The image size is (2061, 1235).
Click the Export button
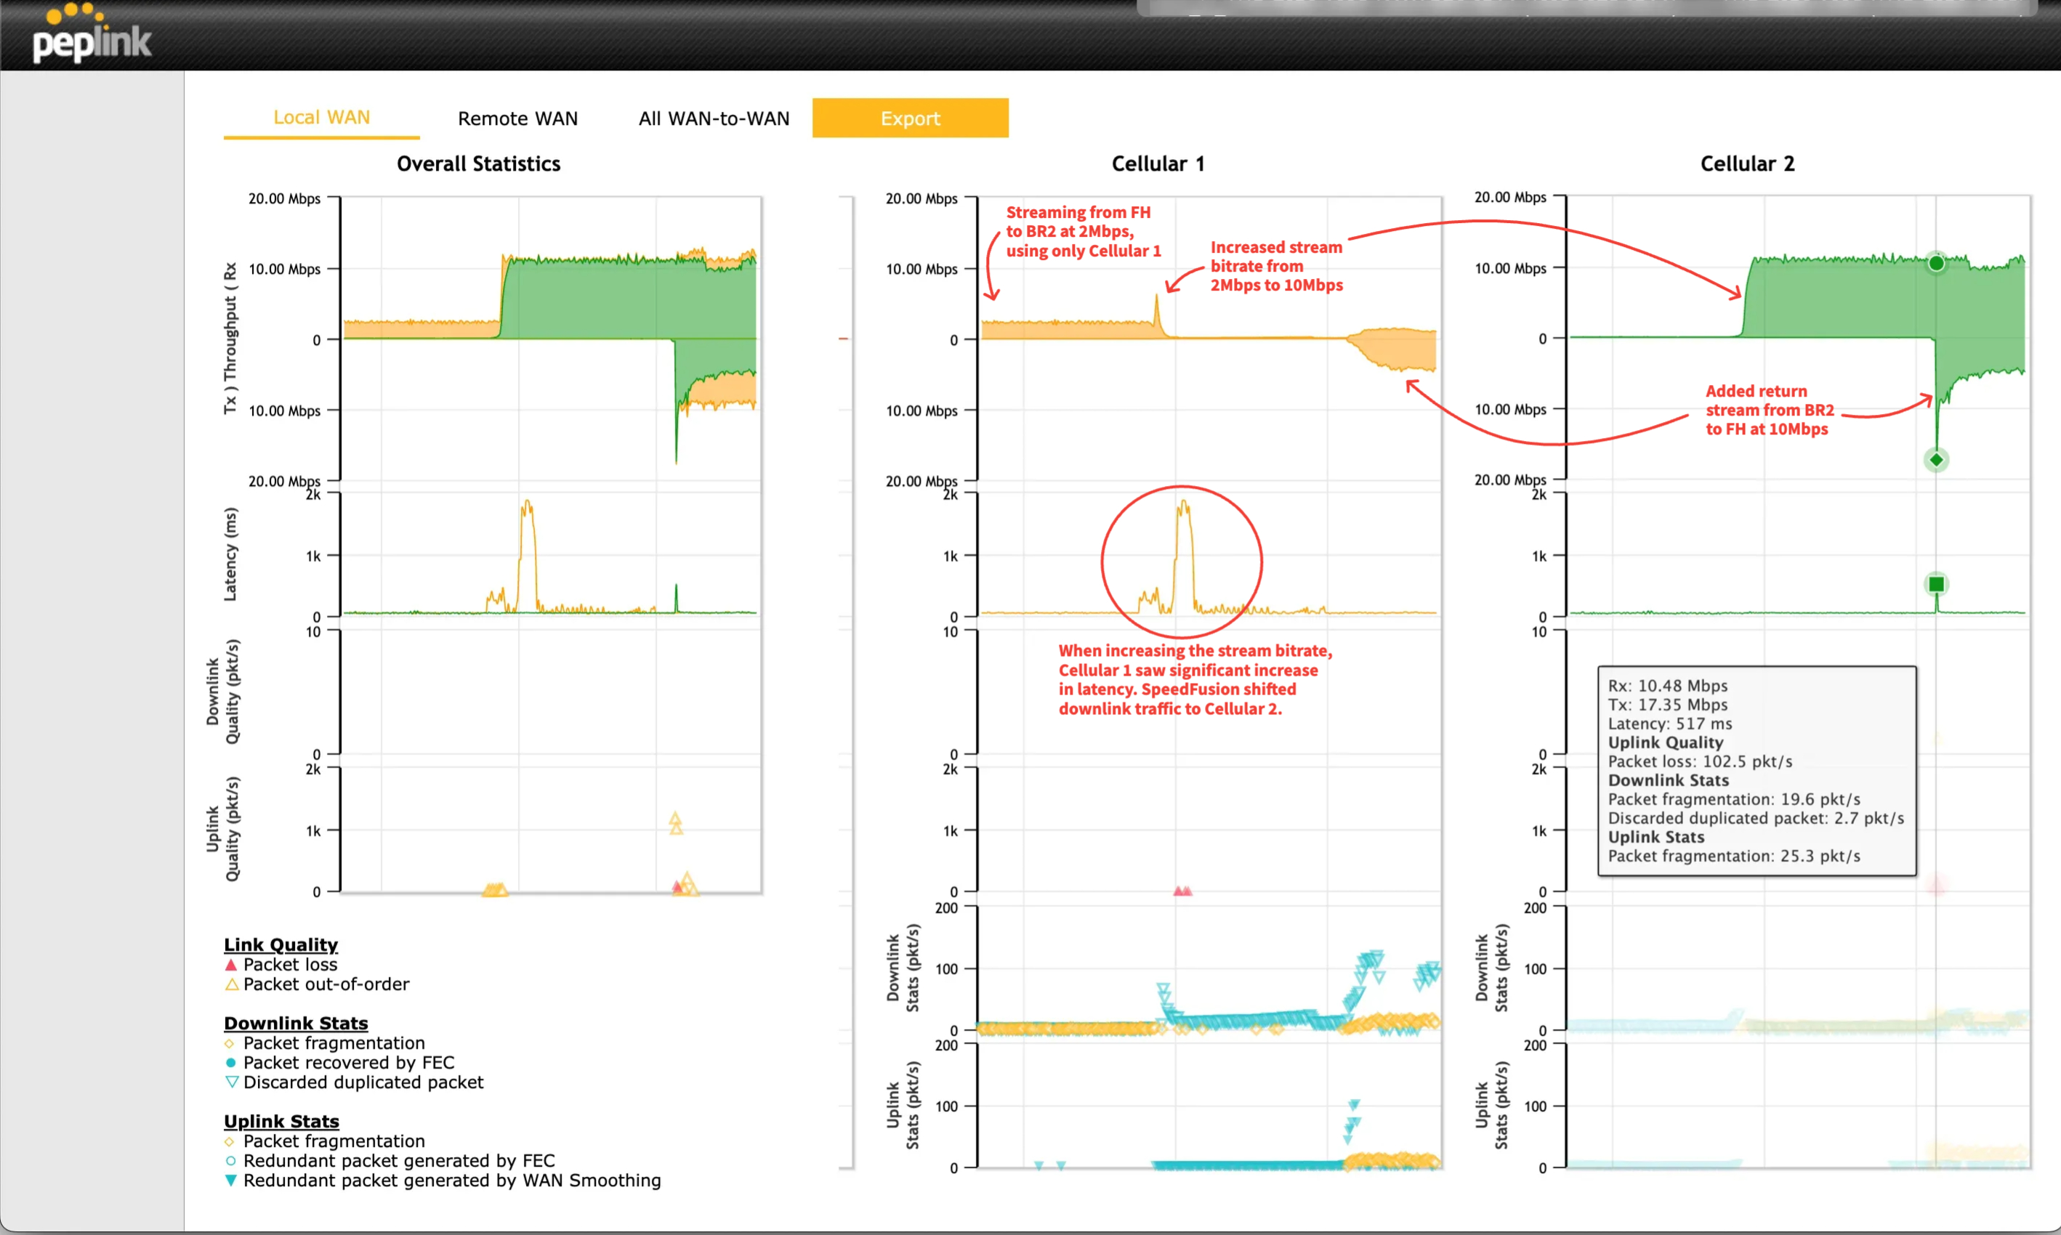[910, 118]
